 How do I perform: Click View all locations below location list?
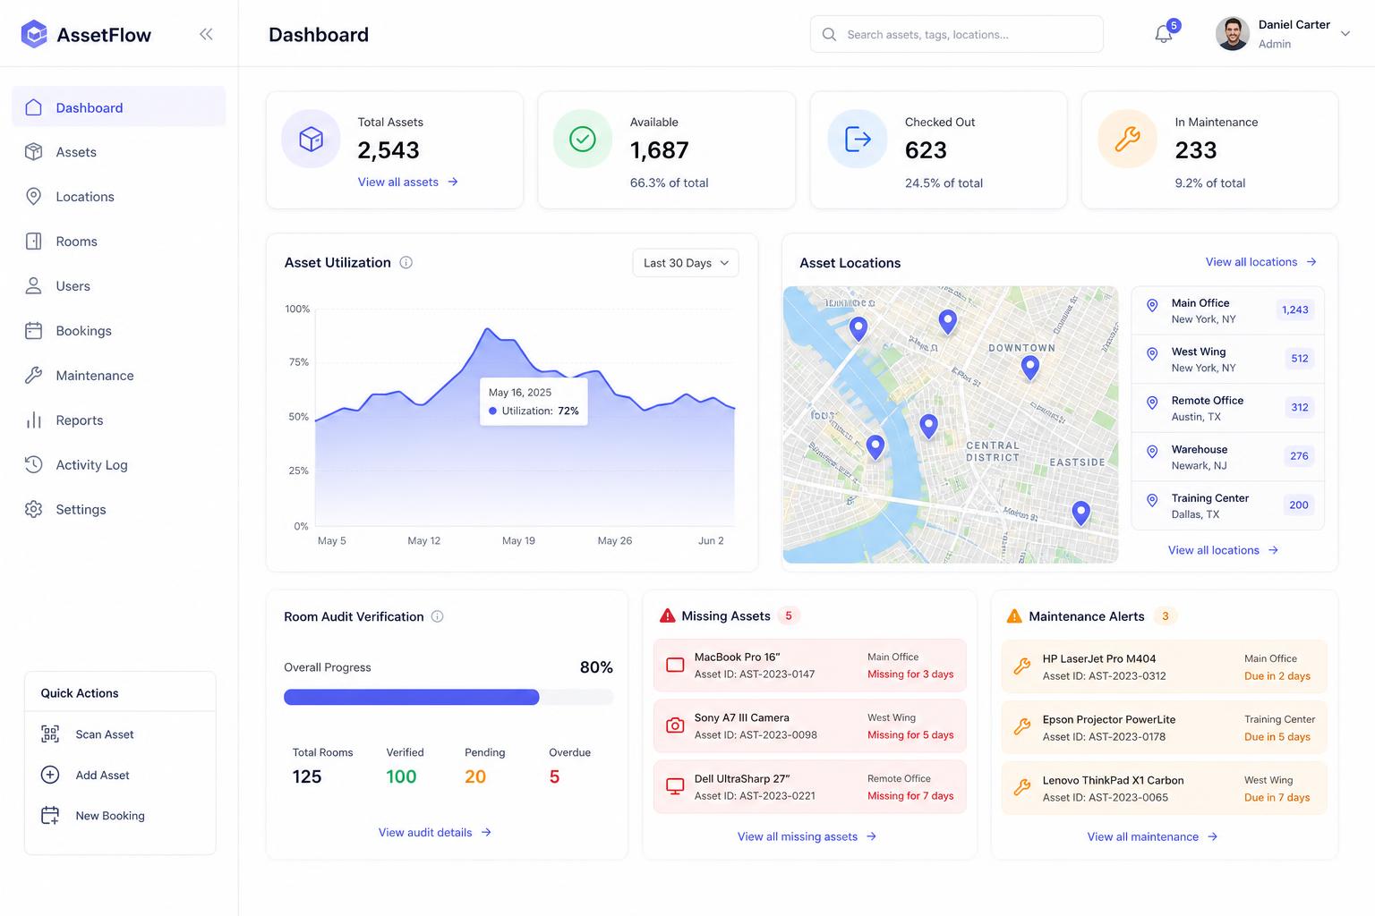pos(1224,550)
